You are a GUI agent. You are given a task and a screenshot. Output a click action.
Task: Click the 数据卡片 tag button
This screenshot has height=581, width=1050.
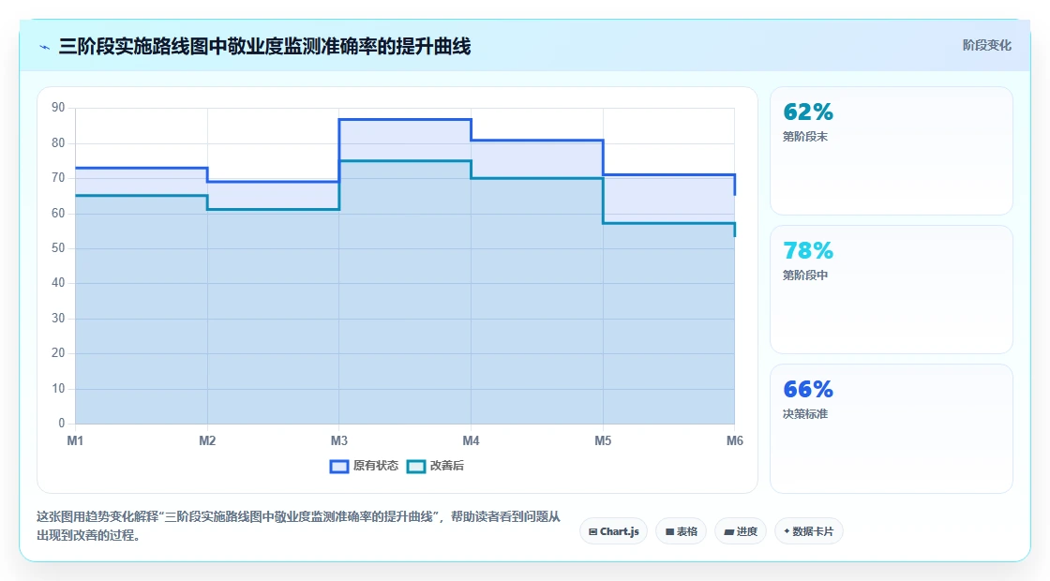click(809, 531)
